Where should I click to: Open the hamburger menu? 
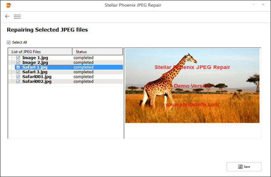tap(17, 16)
